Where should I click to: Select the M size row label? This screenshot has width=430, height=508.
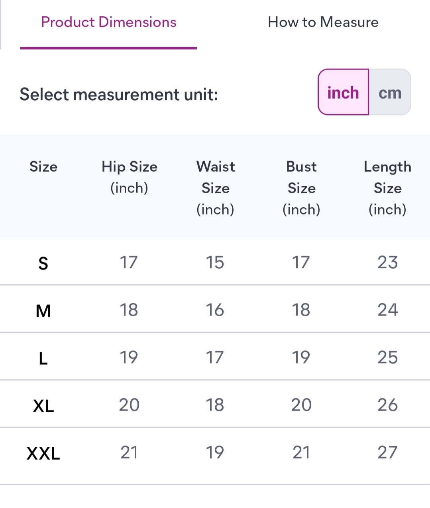(x=43, y=311)
